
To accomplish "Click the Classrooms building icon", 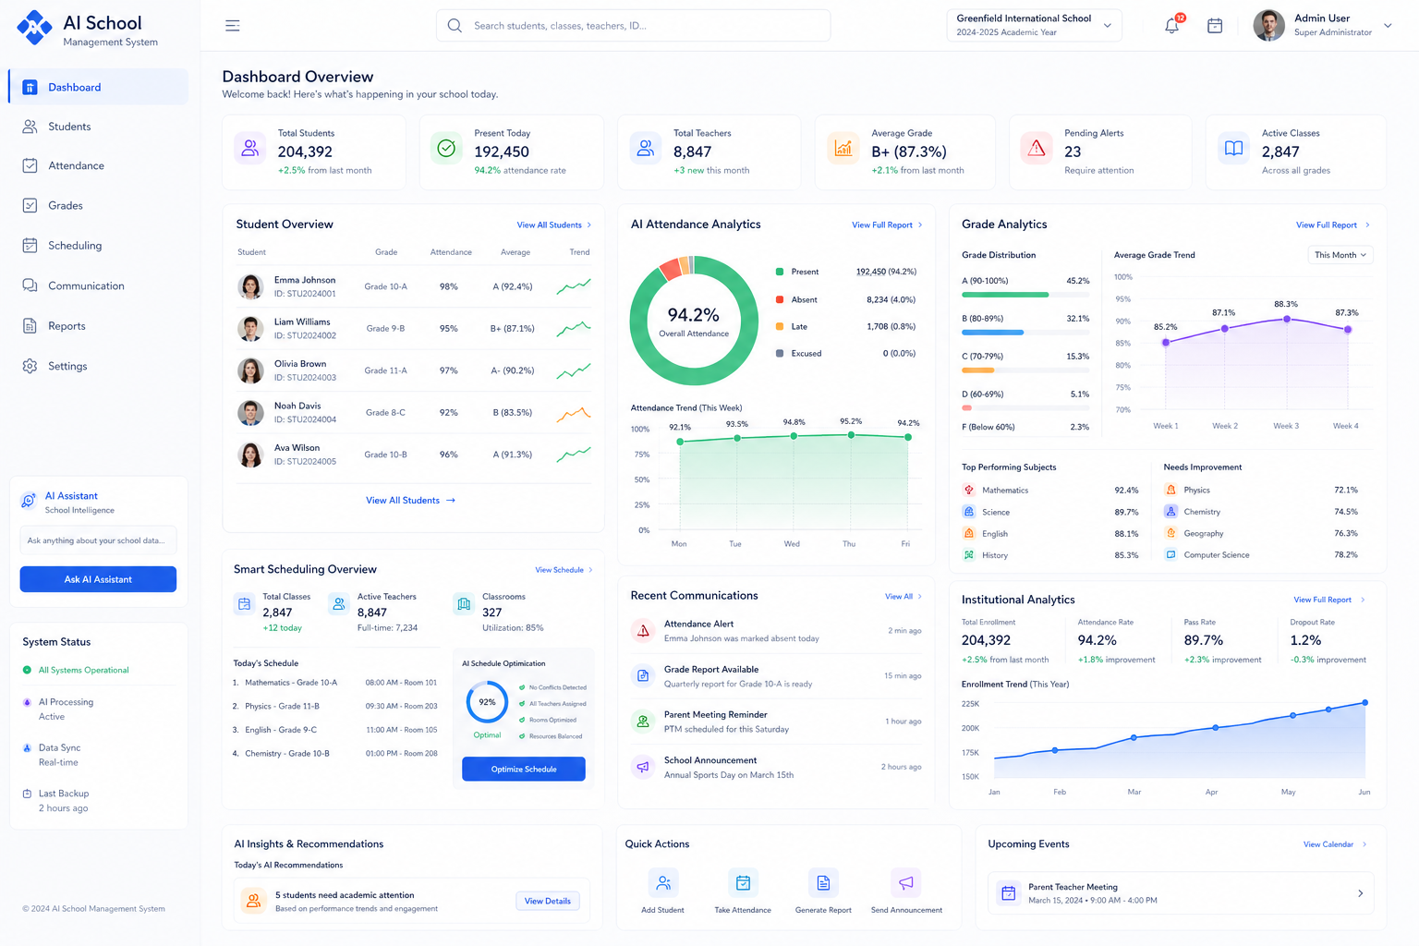I will [x=464, y=604].
